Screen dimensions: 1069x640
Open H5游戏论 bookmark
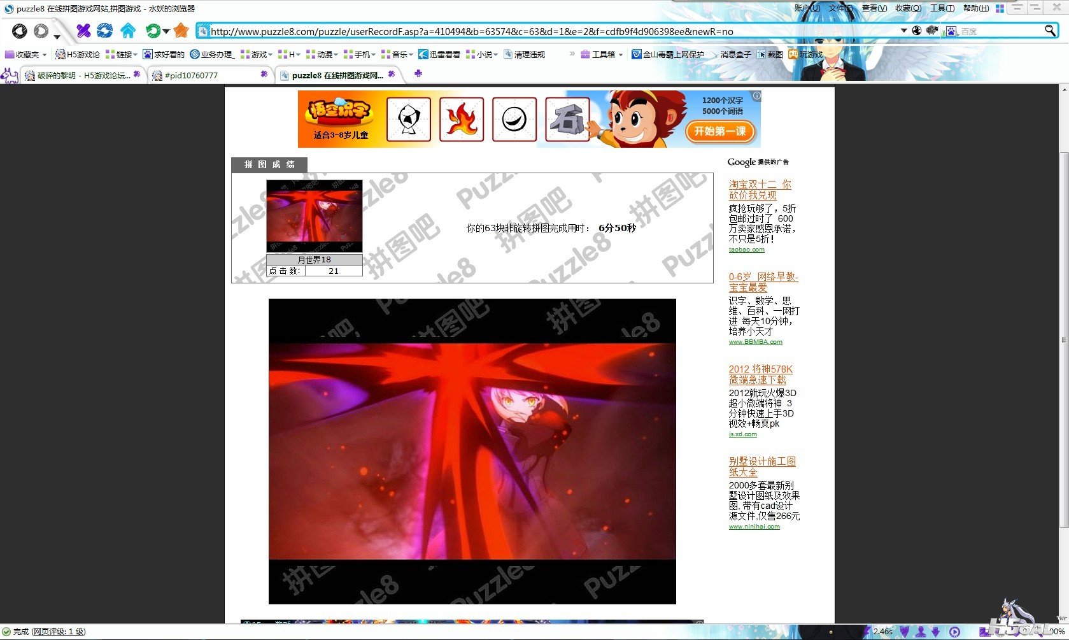coord(78,55)
